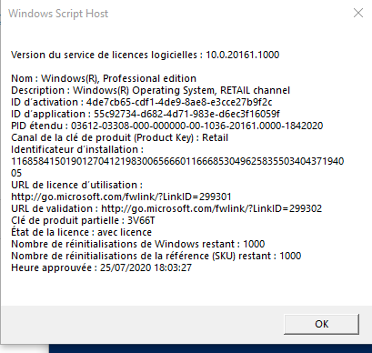Click the ID d'activation line
Screen dimensions: 372x353
coord(142,102)
